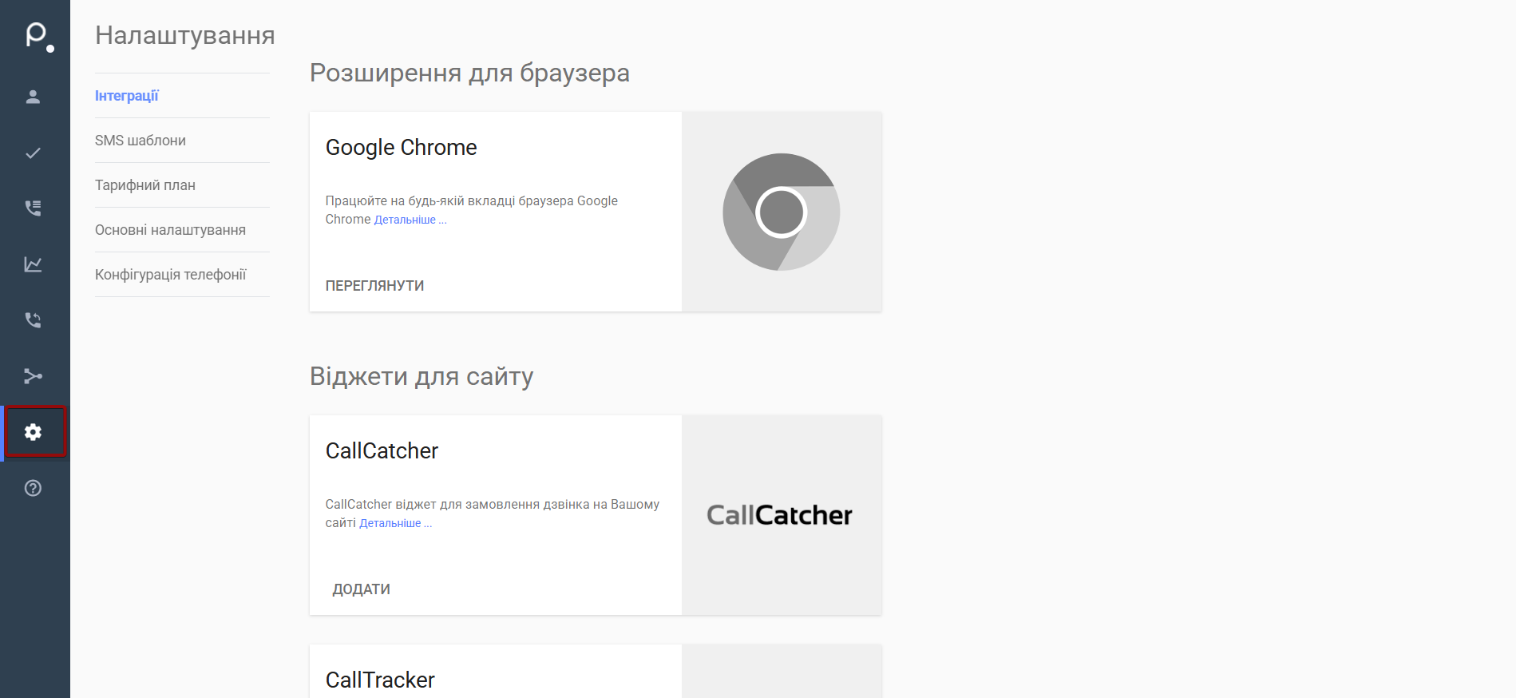Viewport: 1516px width, 698px height.
Task: Open the tasks checkmark icon
Action: pos(33,153)
